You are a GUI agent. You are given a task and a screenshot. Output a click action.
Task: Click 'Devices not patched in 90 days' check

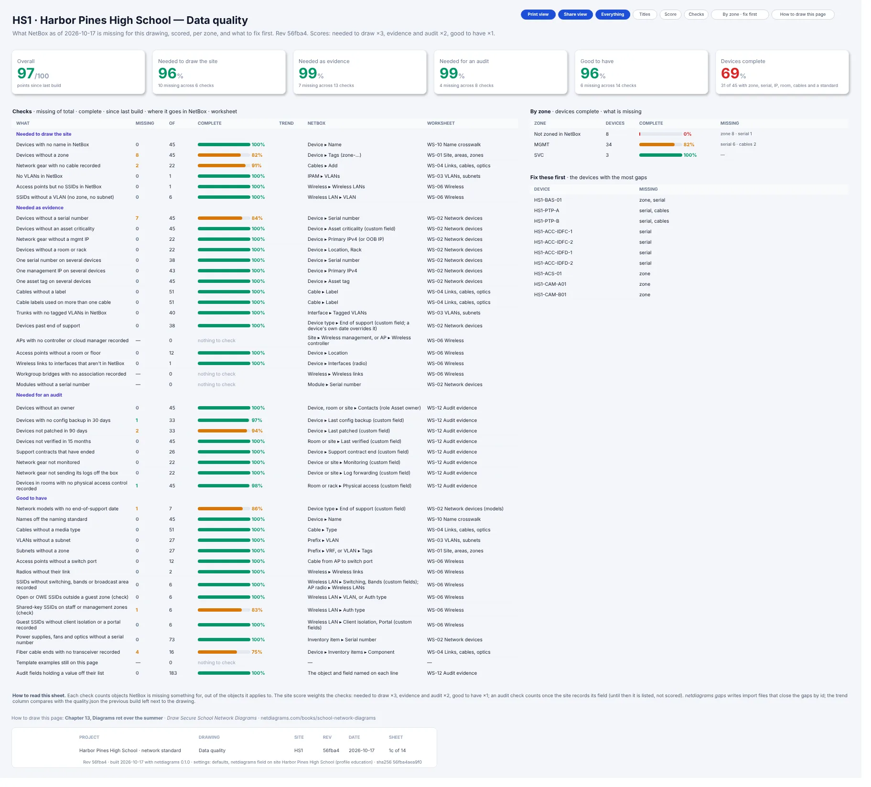pyautogui.click(x=52, y=431)
